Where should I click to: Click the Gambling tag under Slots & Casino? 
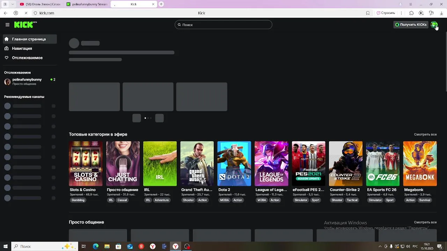pos(78,200)
